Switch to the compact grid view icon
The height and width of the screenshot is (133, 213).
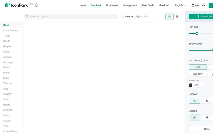point(177,16)
